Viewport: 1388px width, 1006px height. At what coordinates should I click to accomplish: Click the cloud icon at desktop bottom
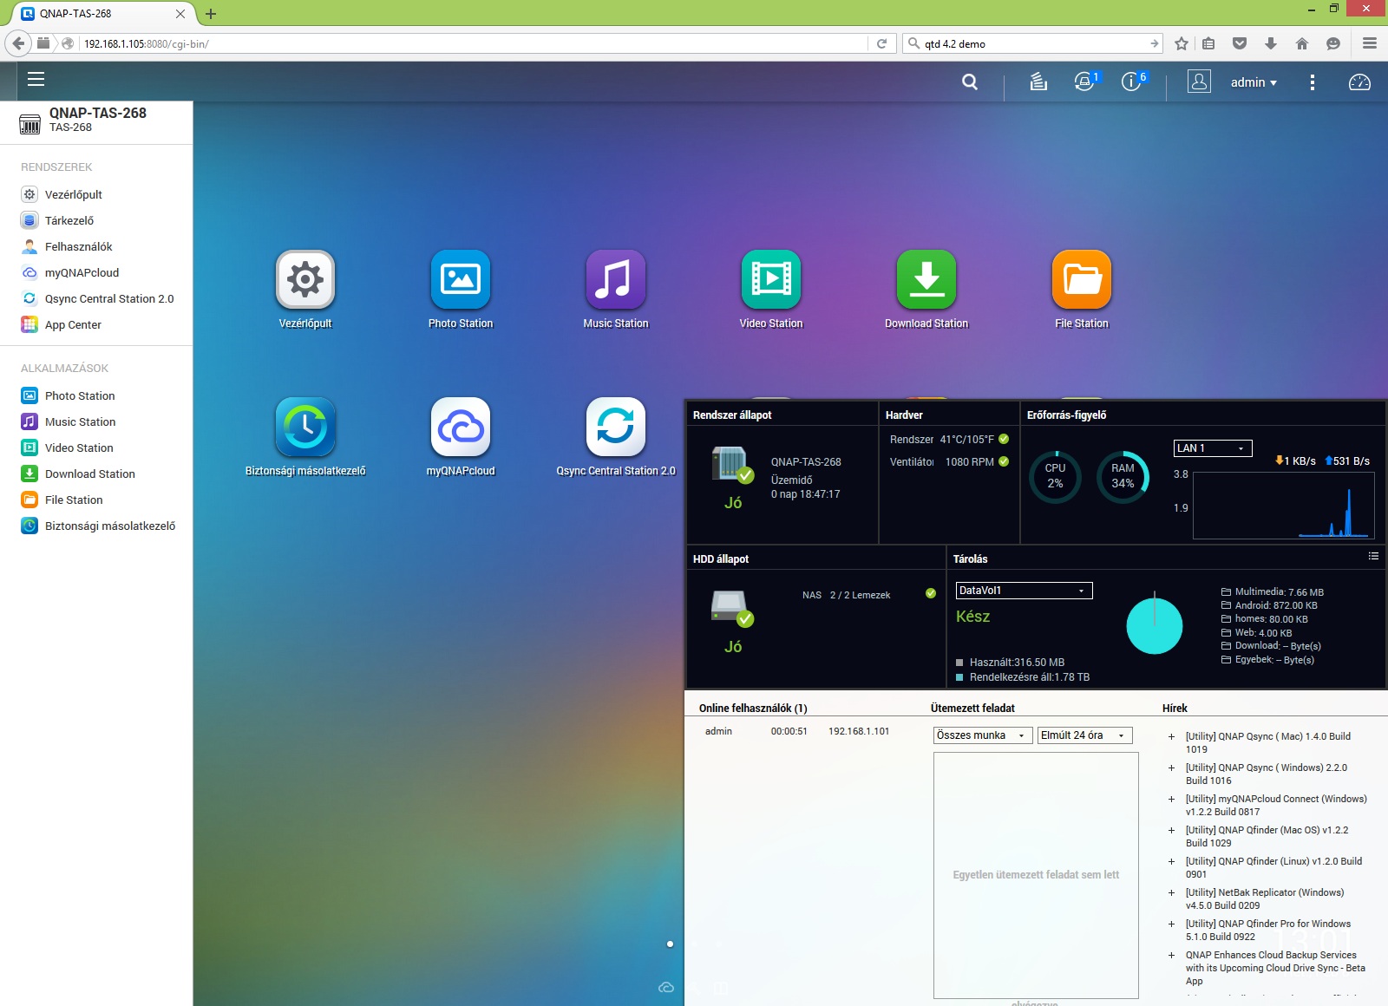[666, 987]
